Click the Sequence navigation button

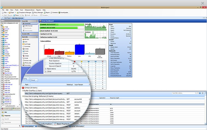pyautogui.click(x=11, y=116)
